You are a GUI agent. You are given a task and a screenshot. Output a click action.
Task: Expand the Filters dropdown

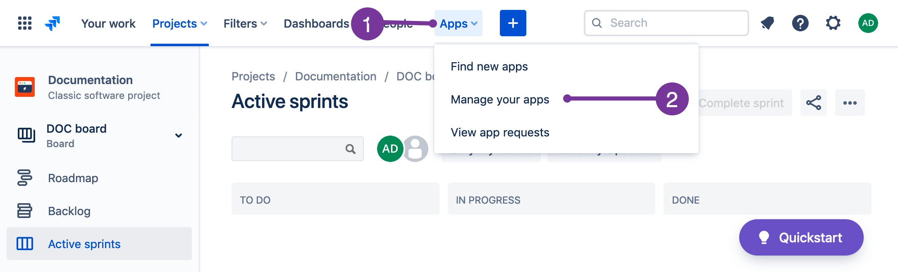[x=244, y=23]
